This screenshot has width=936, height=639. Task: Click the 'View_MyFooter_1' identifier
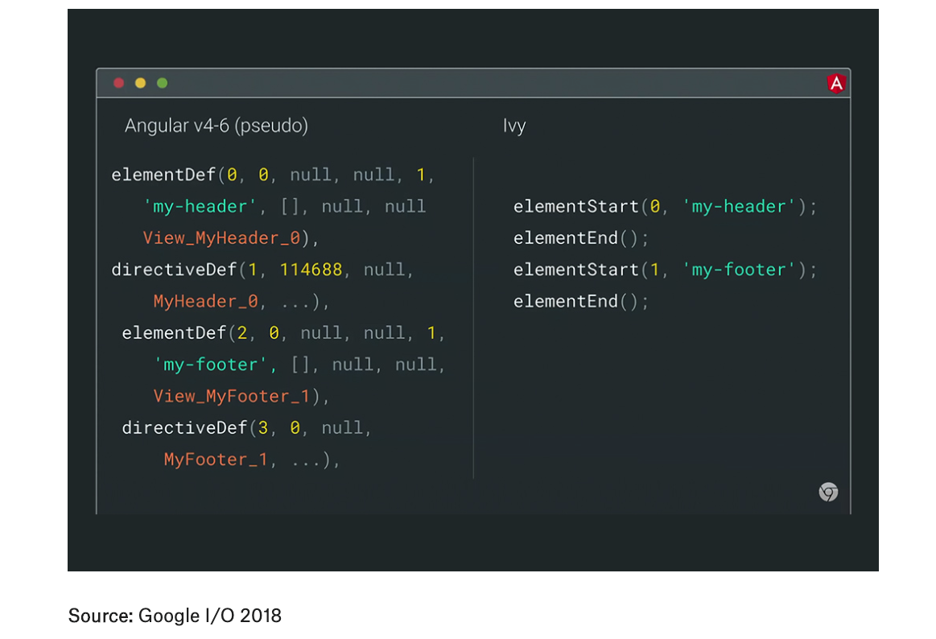click(232, 396)
